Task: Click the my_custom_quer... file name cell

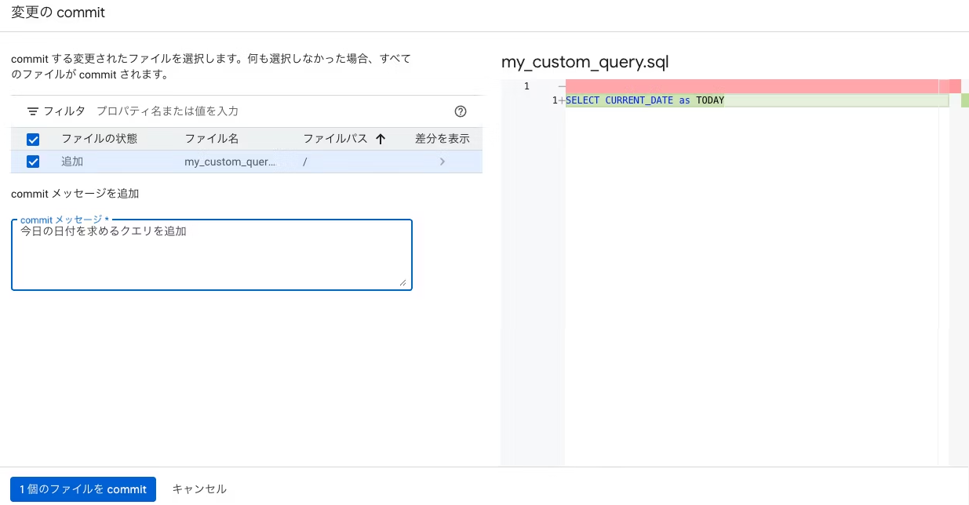Action: pos(231,162)
